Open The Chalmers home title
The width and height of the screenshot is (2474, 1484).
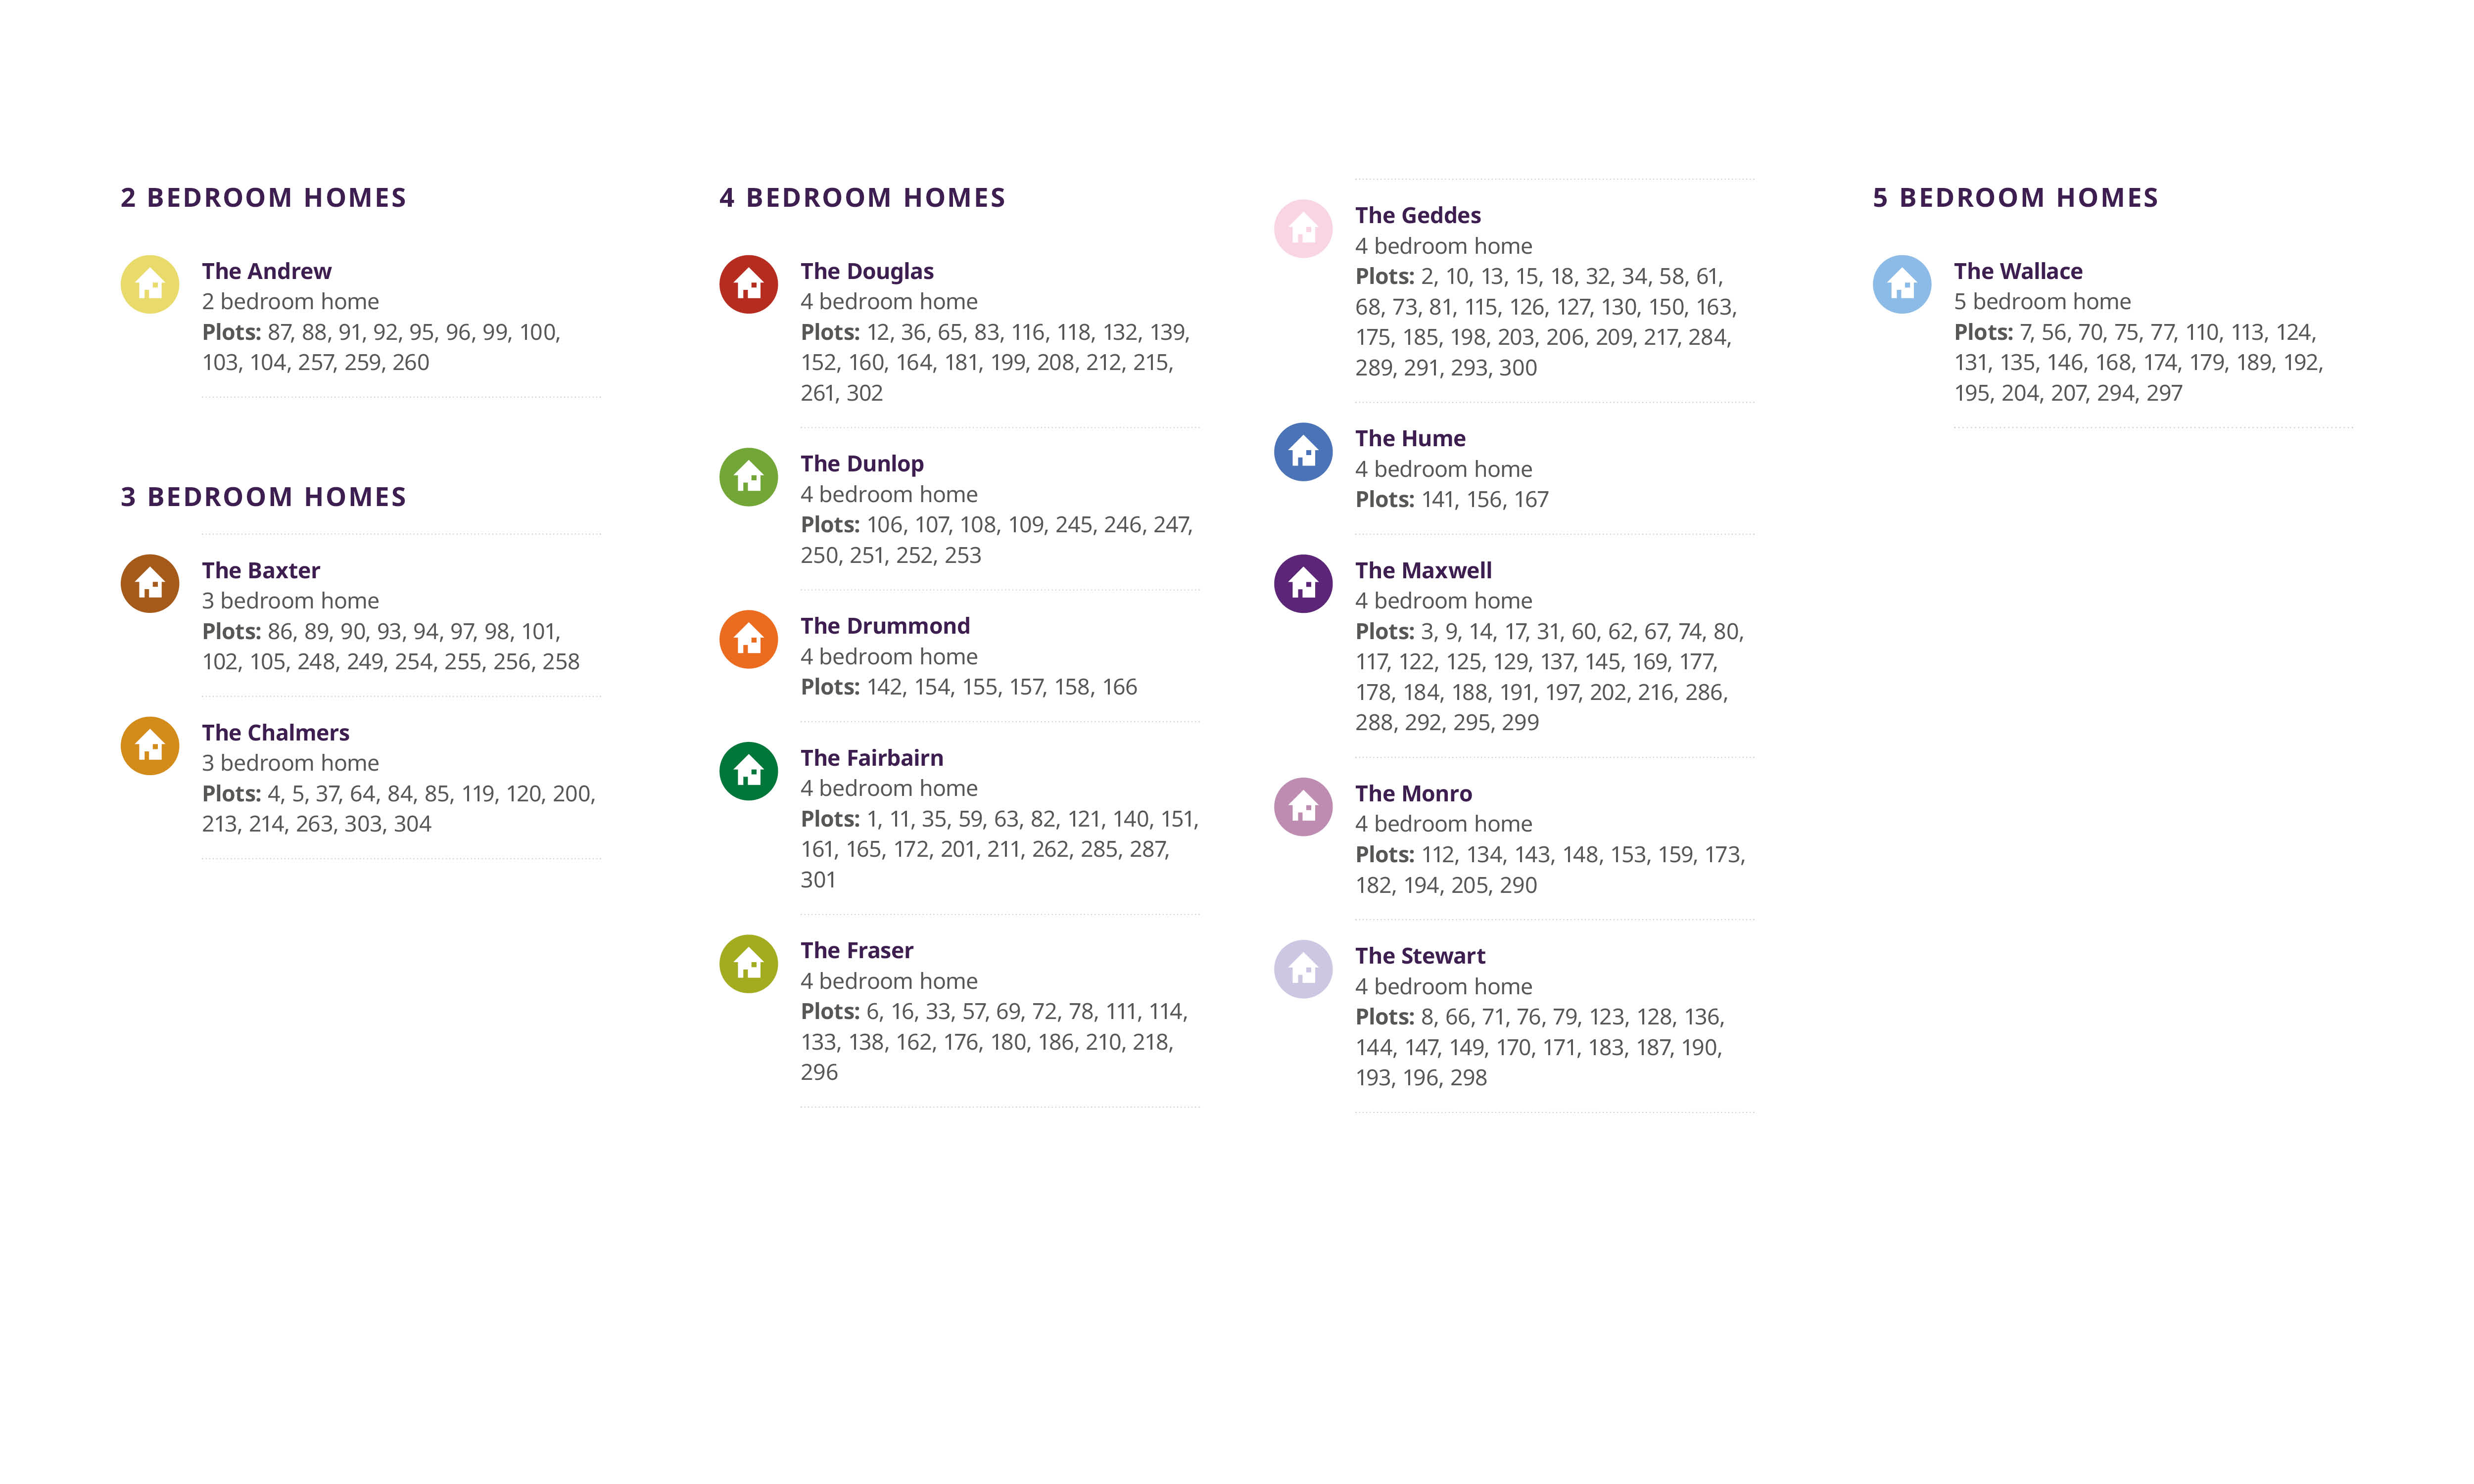[275, 733]
